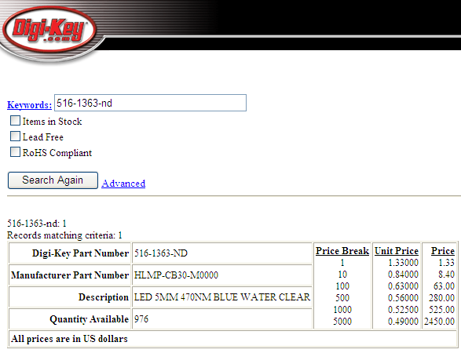Click extended price 525.00
The width and height of the screenshot is (461, 353).
(441, 310)
